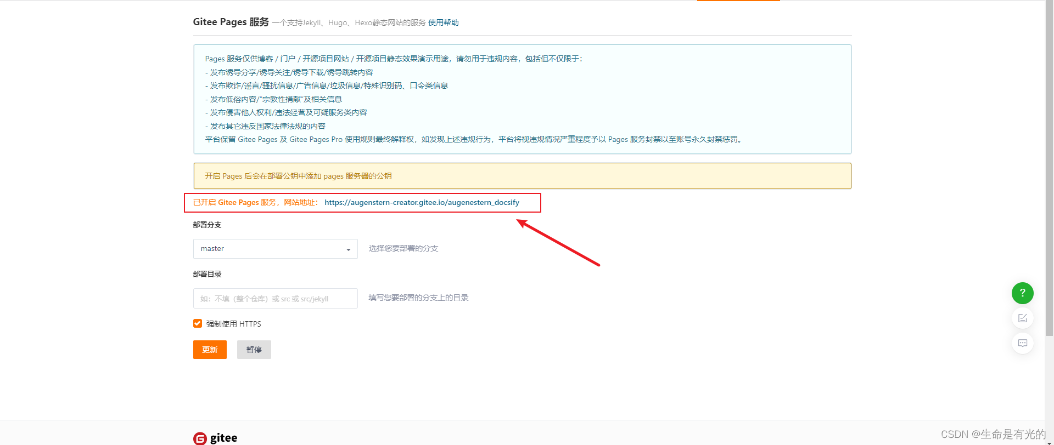Click the yellow pages 服务器的公钥 notice
The image size is (1054, 445).
click(x=522, y=176)
